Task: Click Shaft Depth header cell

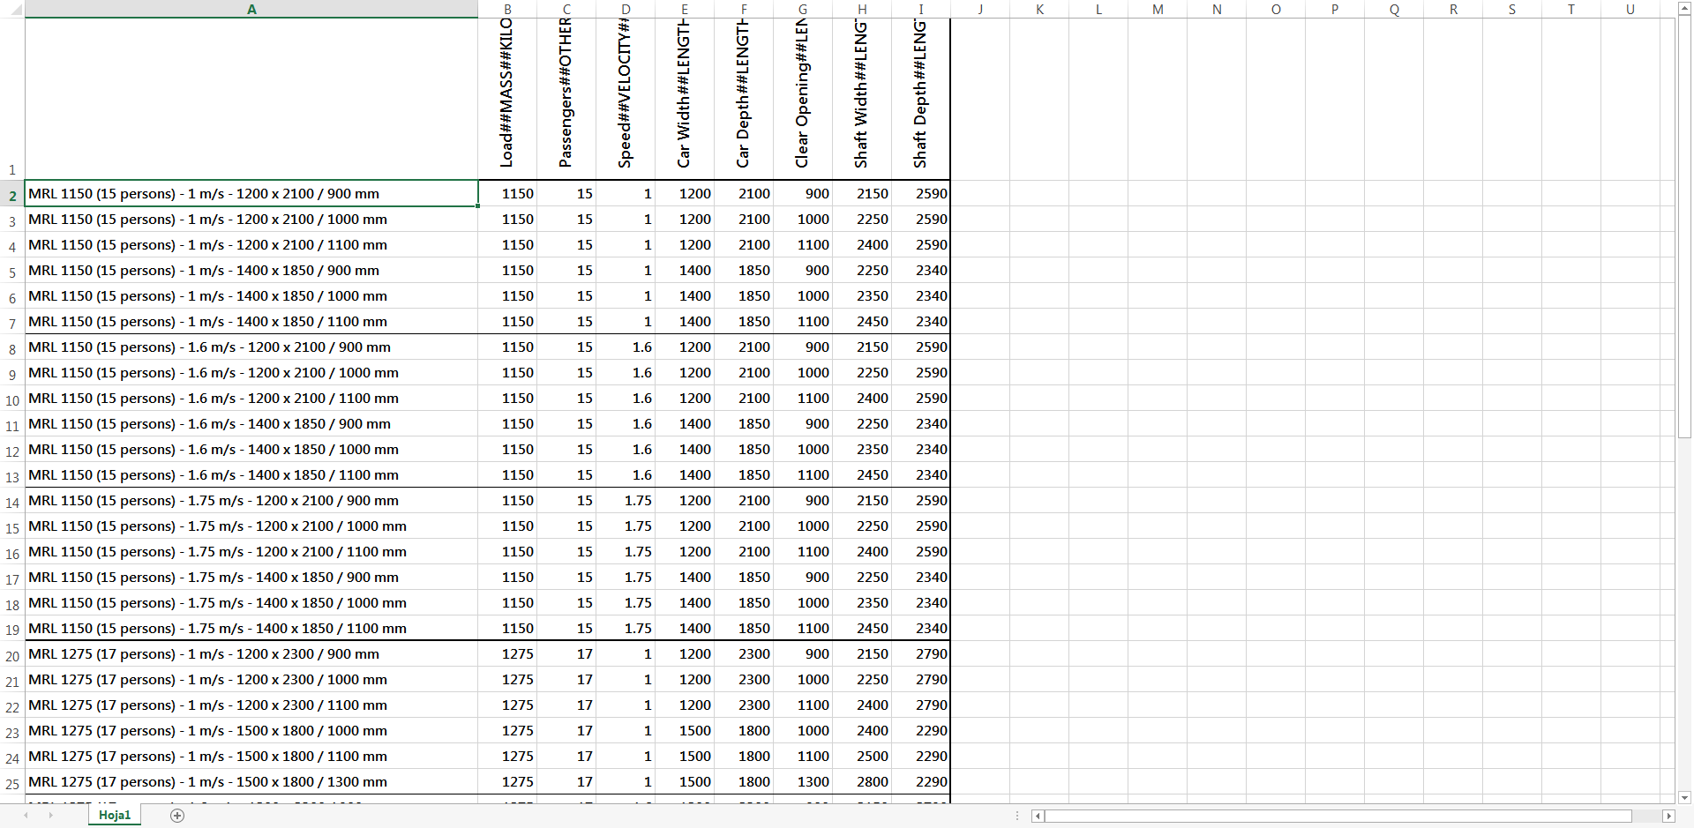Action: pos(921,99)
